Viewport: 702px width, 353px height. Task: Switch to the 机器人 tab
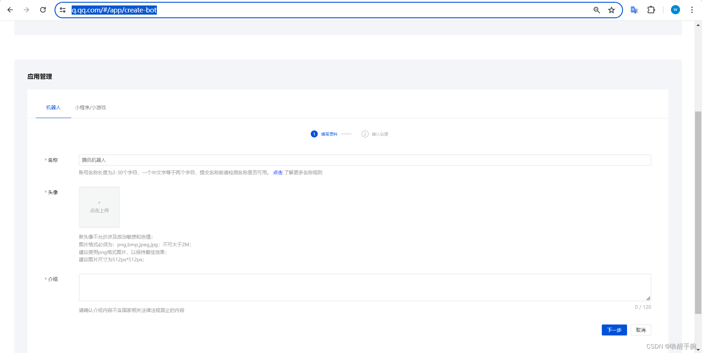(53, 107)
